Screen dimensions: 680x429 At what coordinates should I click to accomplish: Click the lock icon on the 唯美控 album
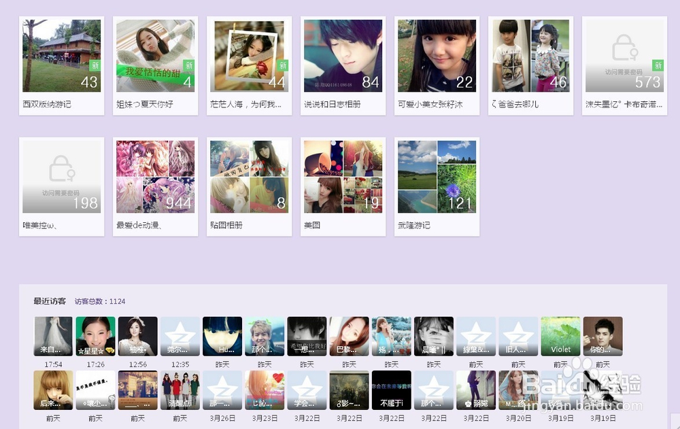62,169
